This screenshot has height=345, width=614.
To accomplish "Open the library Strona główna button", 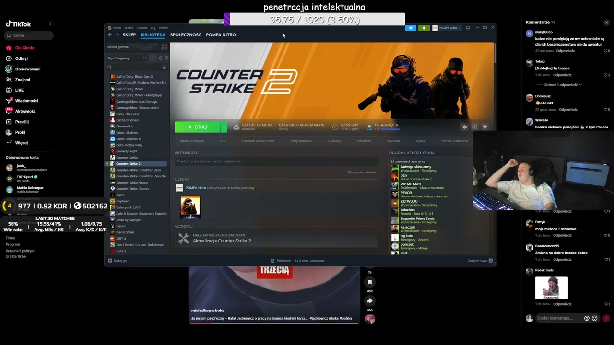I will tap(132, 47).
